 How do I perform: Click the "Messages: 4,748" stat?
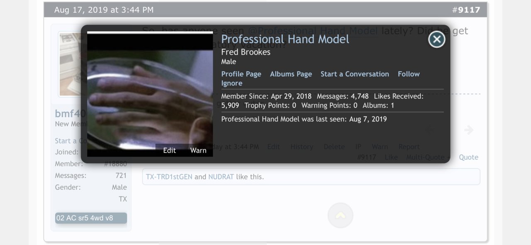pyautogui.click(x=343, y=96)
